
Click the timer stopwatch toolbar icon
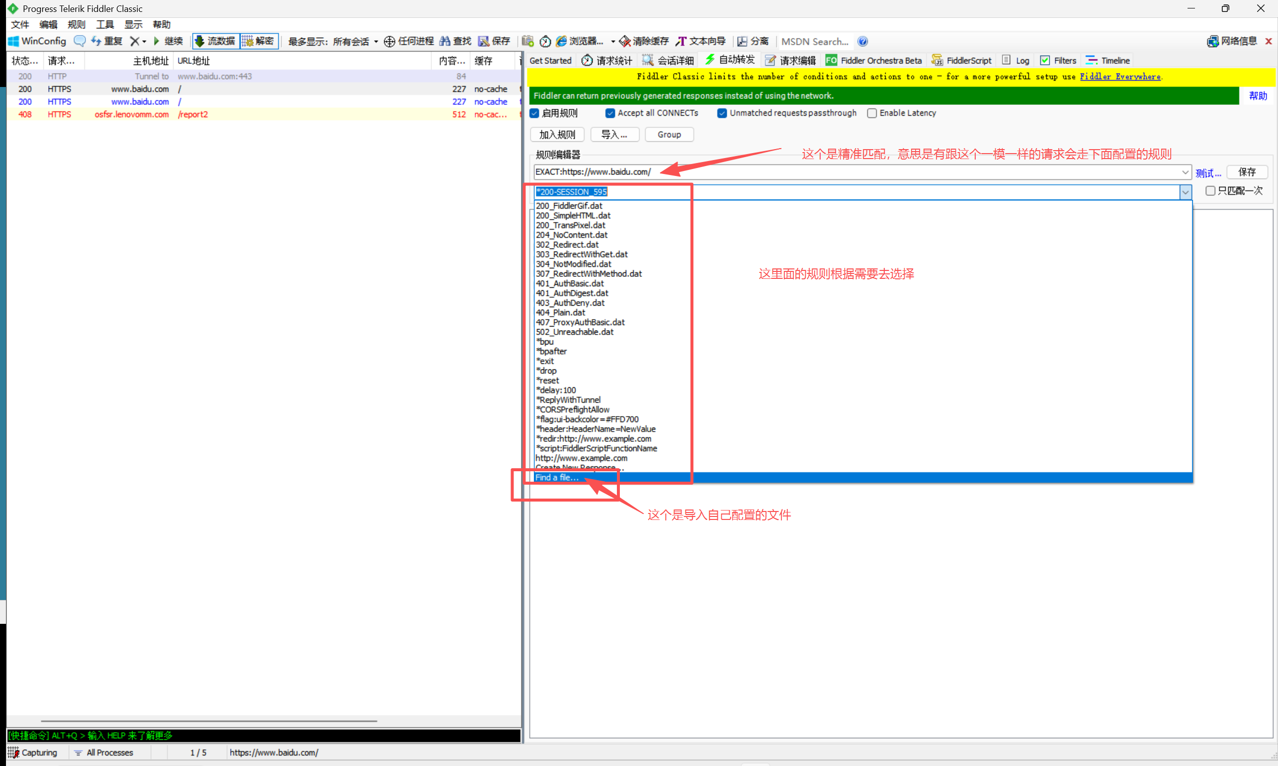point(545,41)
